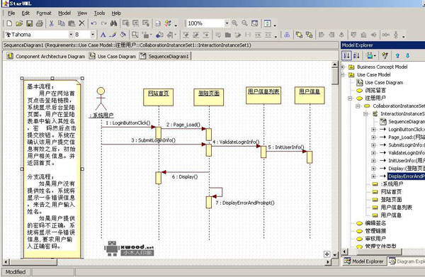
Task: Switch to Diagram Explorer bottom tab
Action: click(407, 261)
